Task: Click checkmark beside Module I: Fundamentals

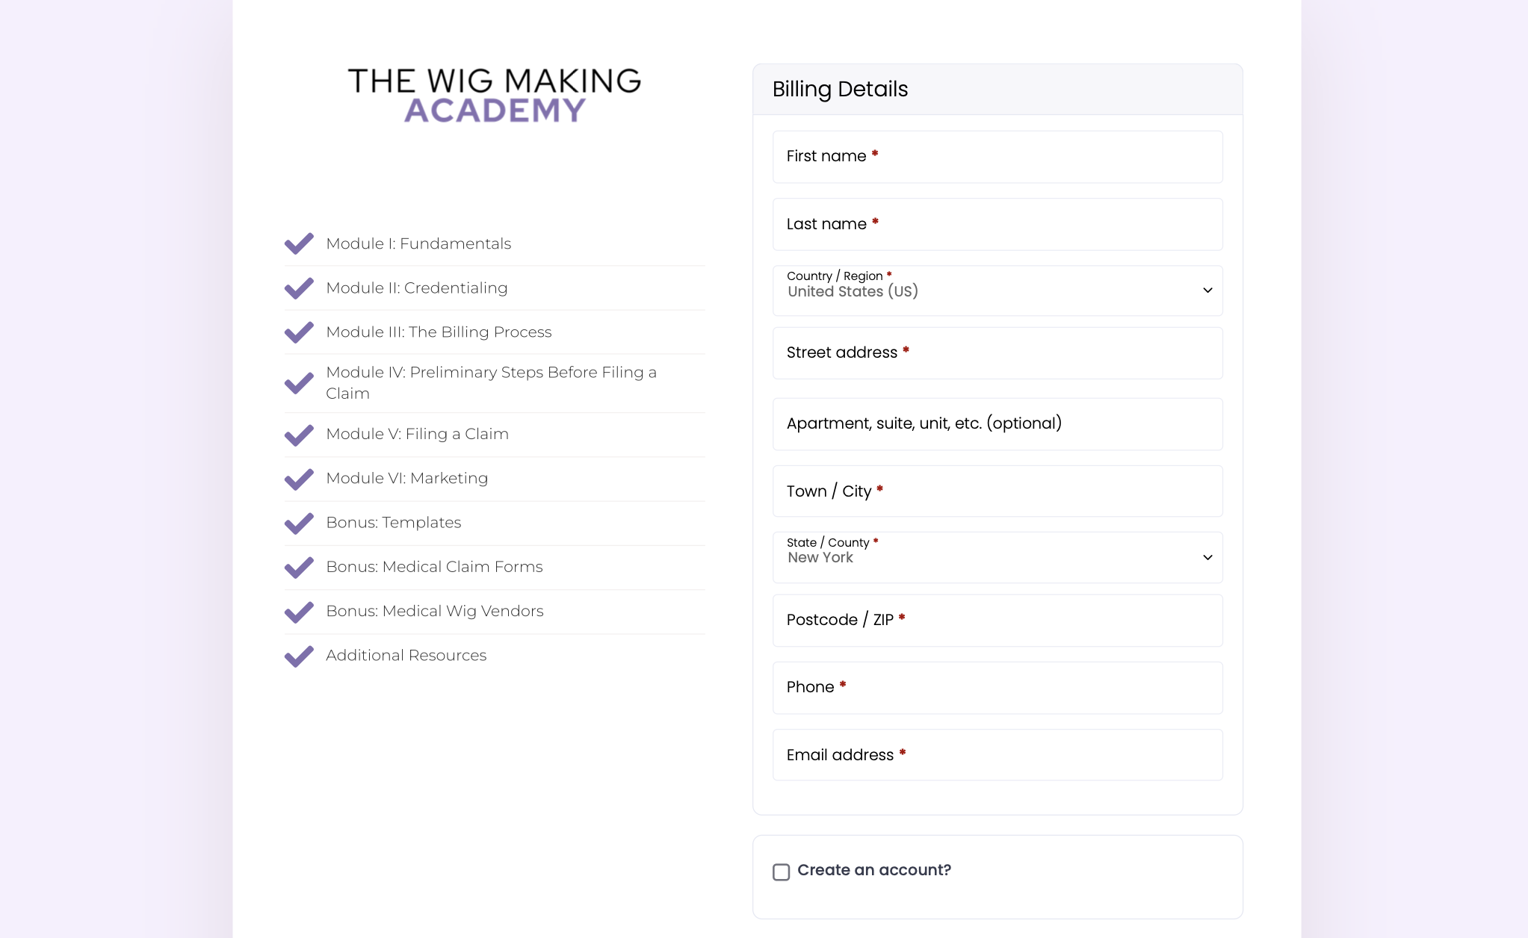Action: pos(299,243)
